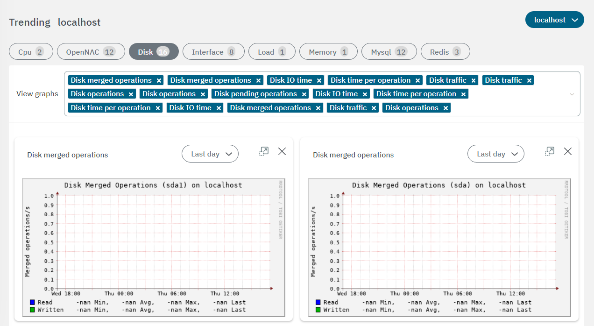Remove the last Disk operations tag

(x=446, y=108)
